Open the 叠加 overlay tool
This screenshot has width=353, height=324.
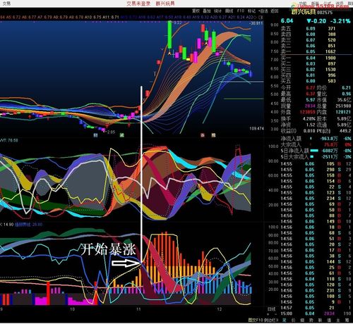point(207,11)
